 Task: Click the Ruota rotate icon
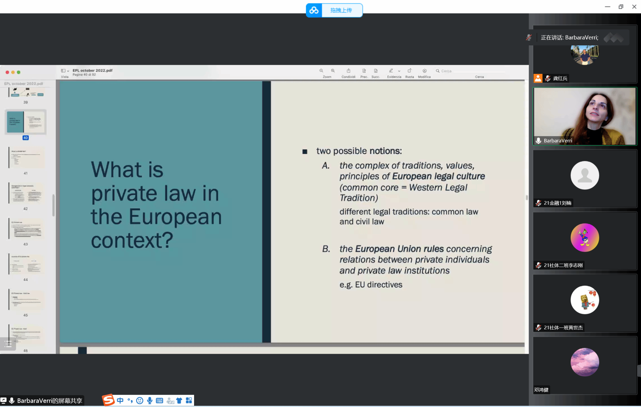click(409, 71)
